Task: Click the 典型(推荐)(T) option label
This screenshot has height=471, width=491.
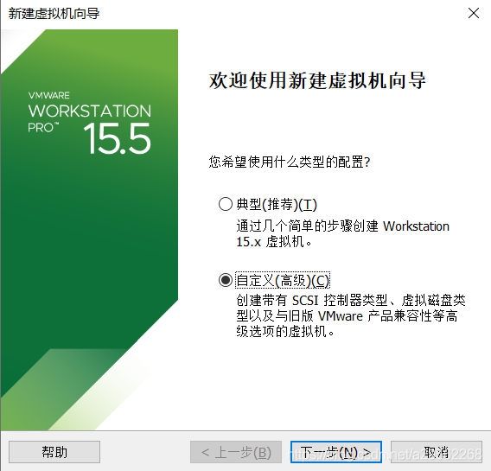Action: point(277,204)
